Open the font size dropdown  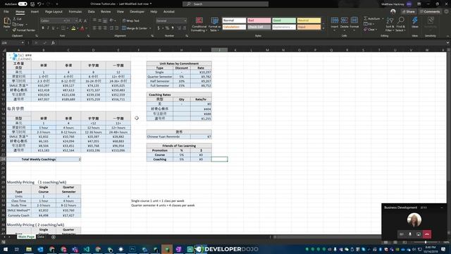coord(76,20)
